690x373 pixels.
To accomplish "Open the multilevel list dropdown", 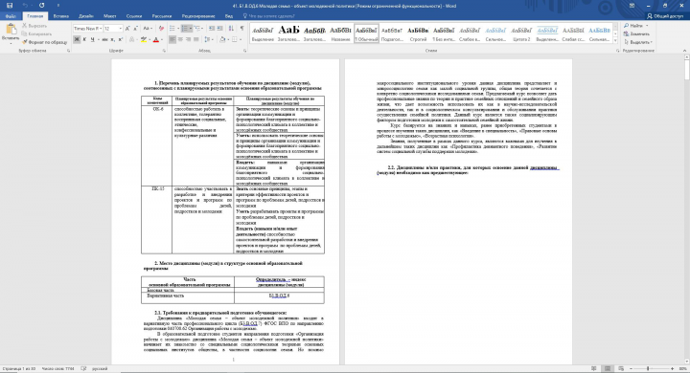I will tap(202, 29).
